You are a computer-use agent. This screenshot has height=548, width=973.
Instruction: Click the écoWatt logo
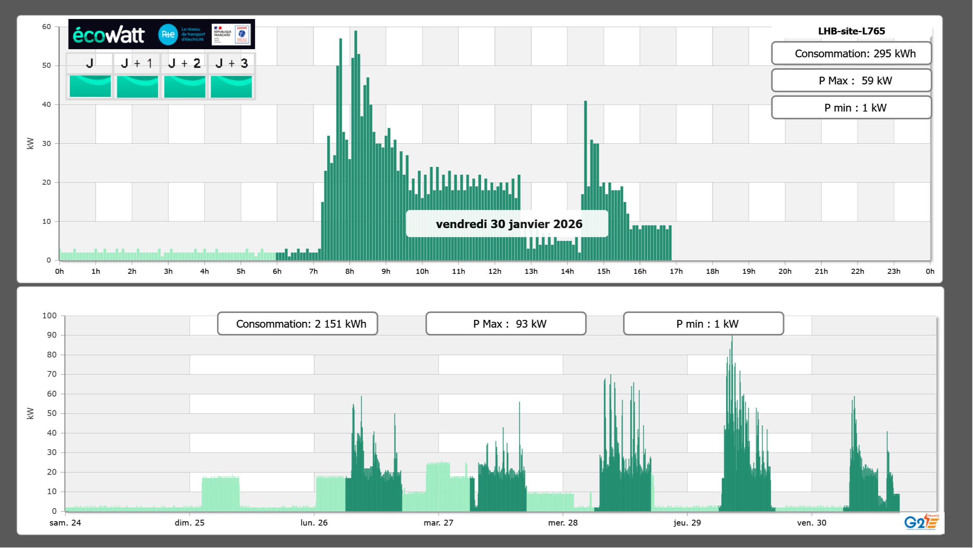click(108, 35)
